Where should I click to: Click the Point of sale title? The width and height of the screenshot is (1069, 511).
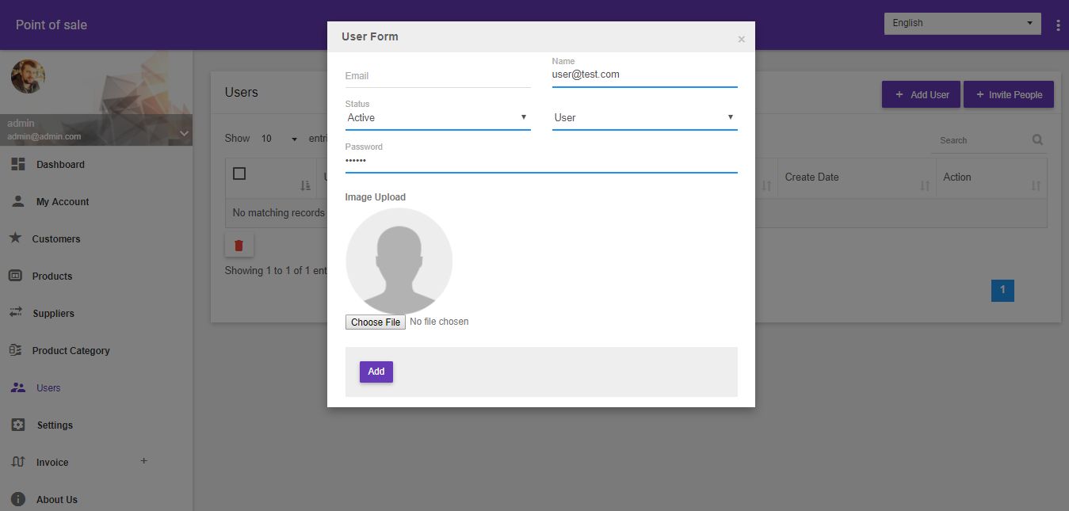click(x=52, y=25)
